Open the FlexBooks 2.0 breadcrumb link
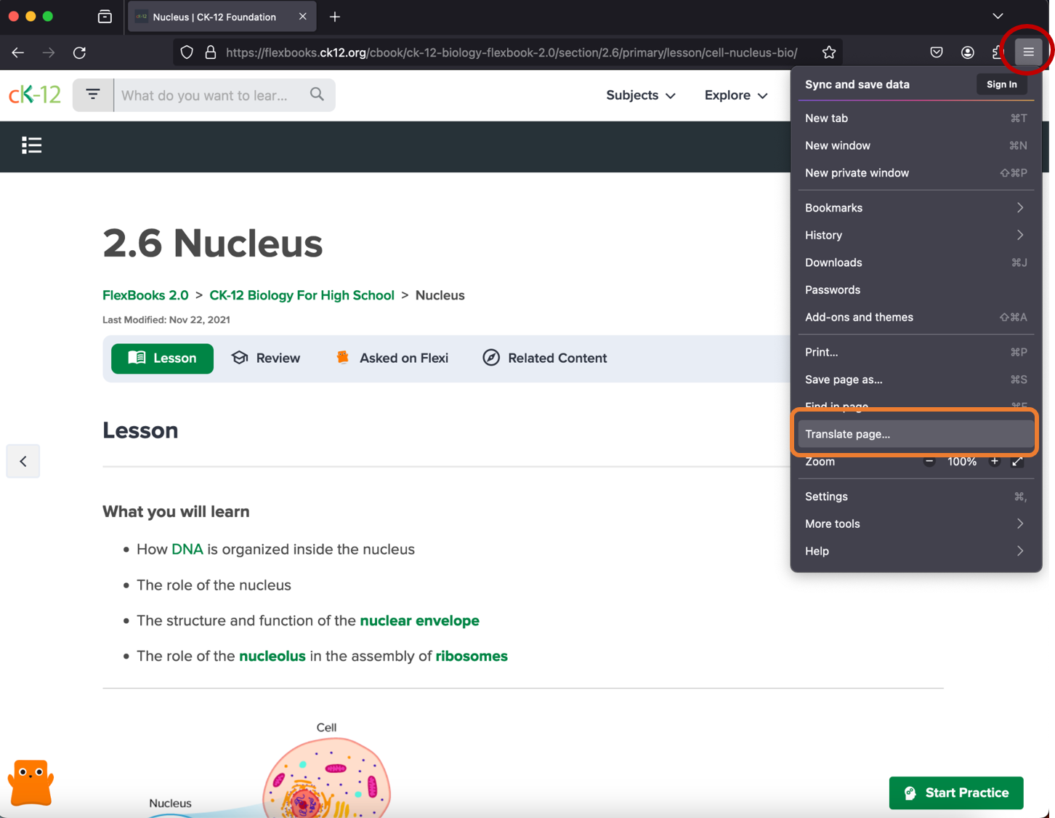 pos(145,295)
